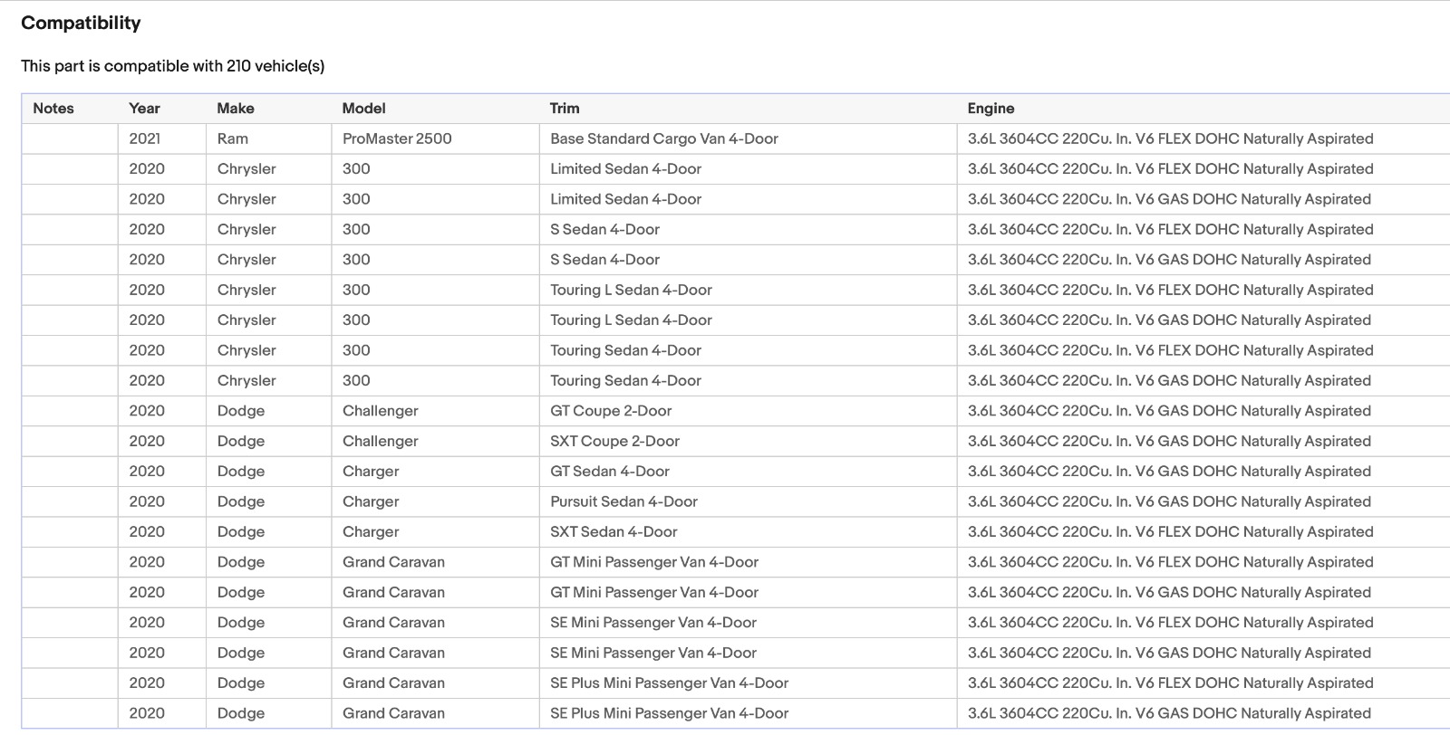The width and height of the screenshot is (1450, 735).
Task: Click Limited Sedan 4-Door trim in GAS row
Action: [625, 199]
